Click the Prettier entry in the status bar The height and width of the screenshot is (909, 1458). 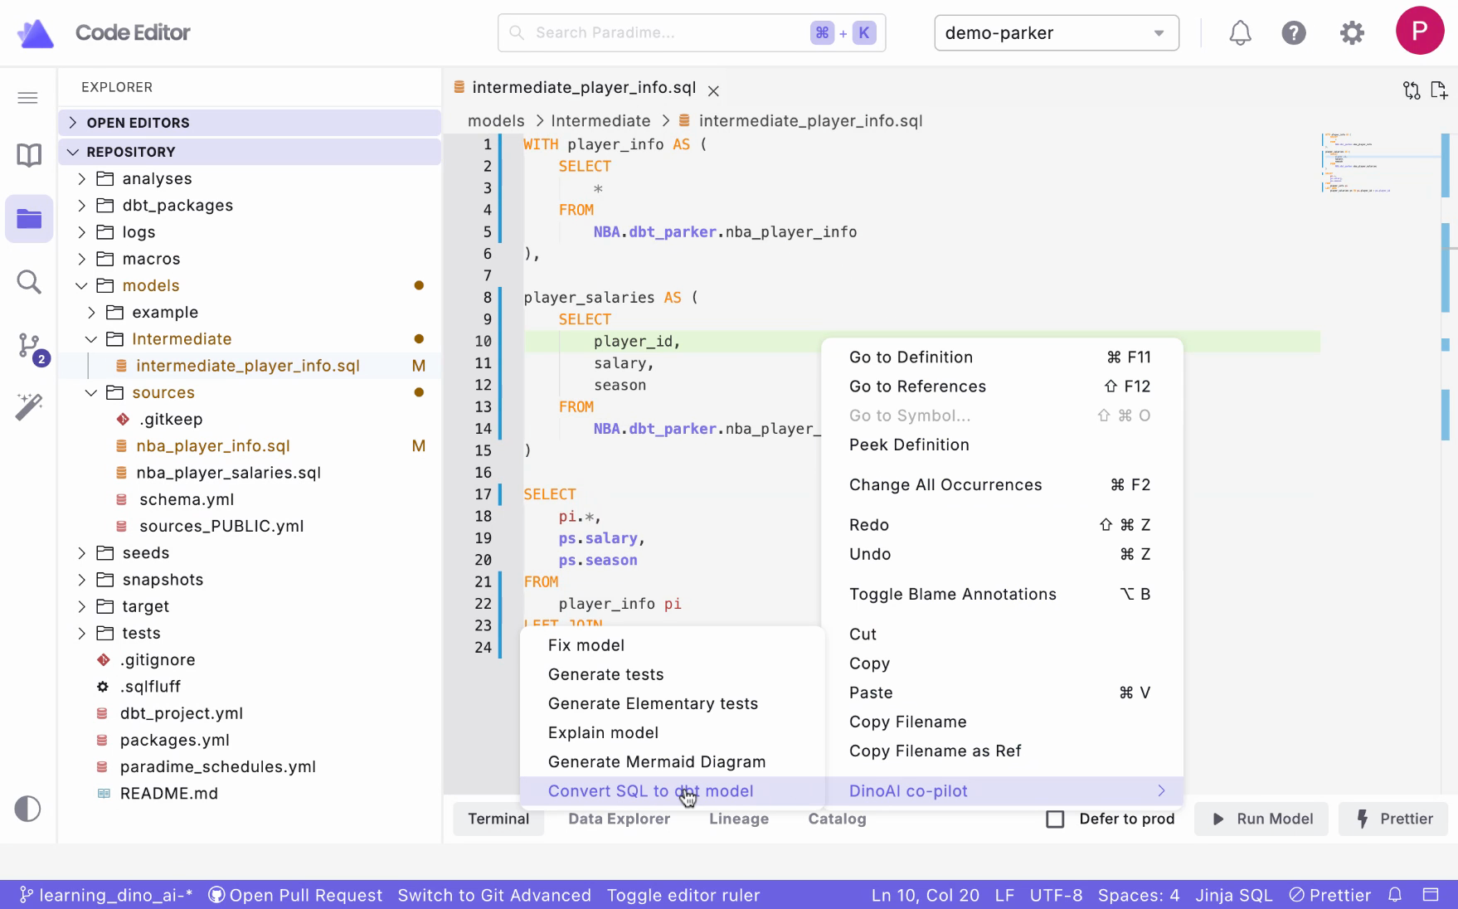pyautogui.click(x=1329, y=895)
